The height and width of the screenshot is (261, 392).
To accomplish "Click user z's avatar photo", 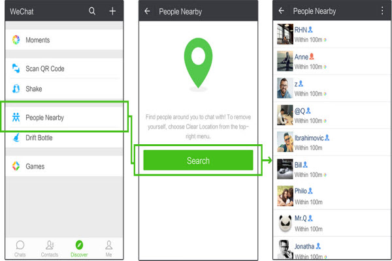I will [x=285, y=88].
